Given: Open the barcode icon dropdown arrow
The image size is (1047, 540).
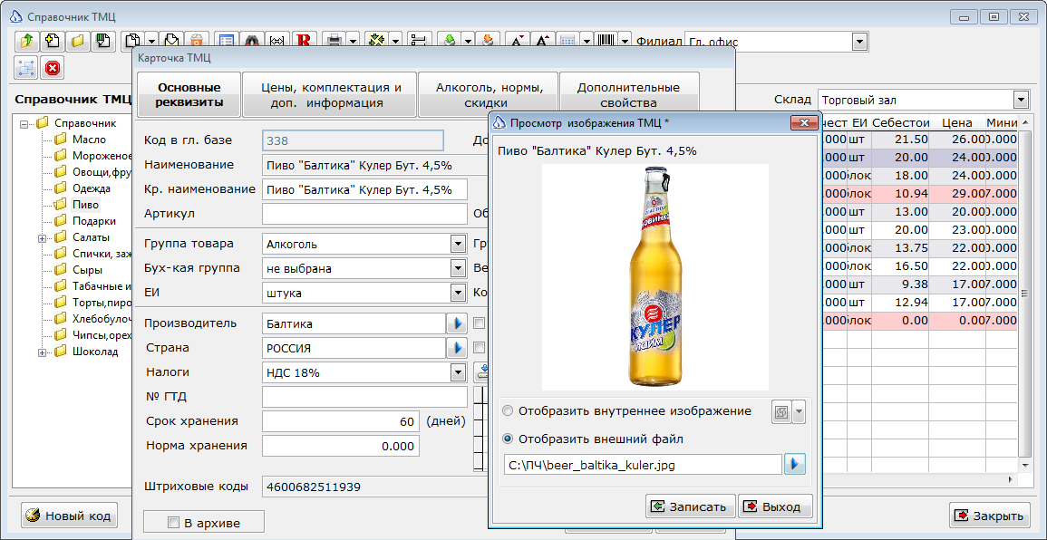Looking at the screenshot, I should 625,41.
